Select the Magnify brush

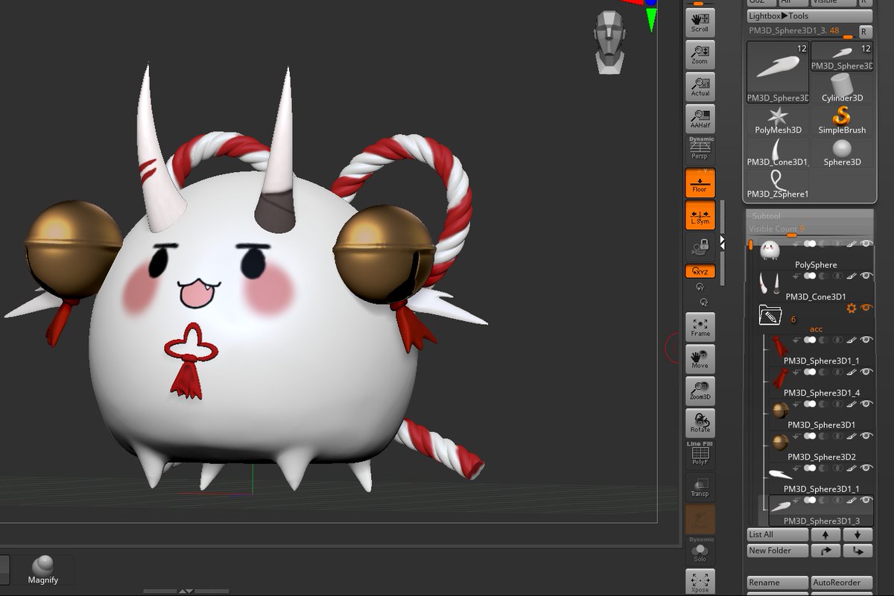43,570
